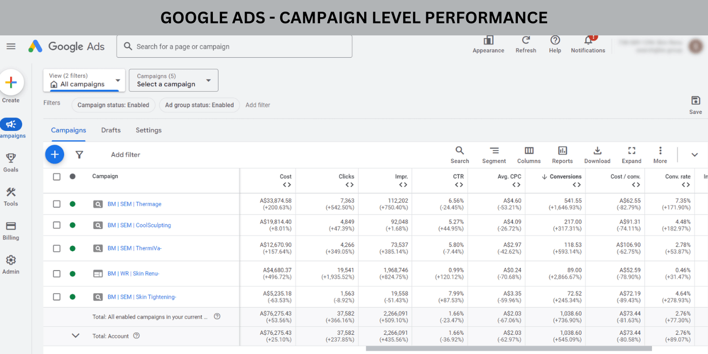Toggle the select-all checkbox in table header
The image size is (708, 354).
(x=57, y=176)
